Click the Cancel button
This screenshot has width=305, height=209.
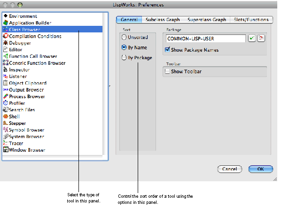click(229, 169)
